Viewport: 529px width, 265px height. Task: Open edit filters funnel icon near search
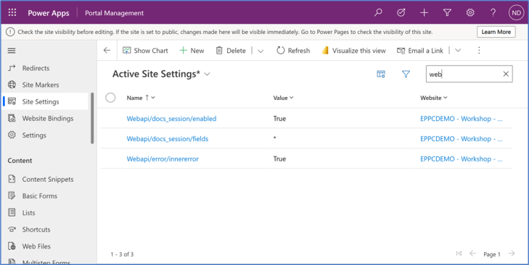point(406,74)
